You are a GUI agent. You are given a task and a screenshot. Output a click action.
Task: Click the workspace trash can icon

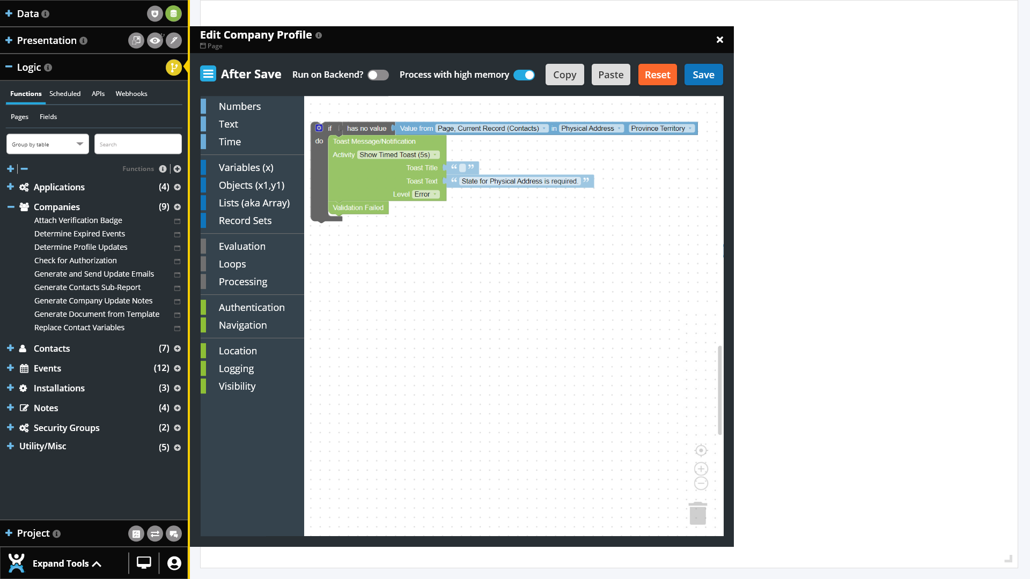coord(697,514)
